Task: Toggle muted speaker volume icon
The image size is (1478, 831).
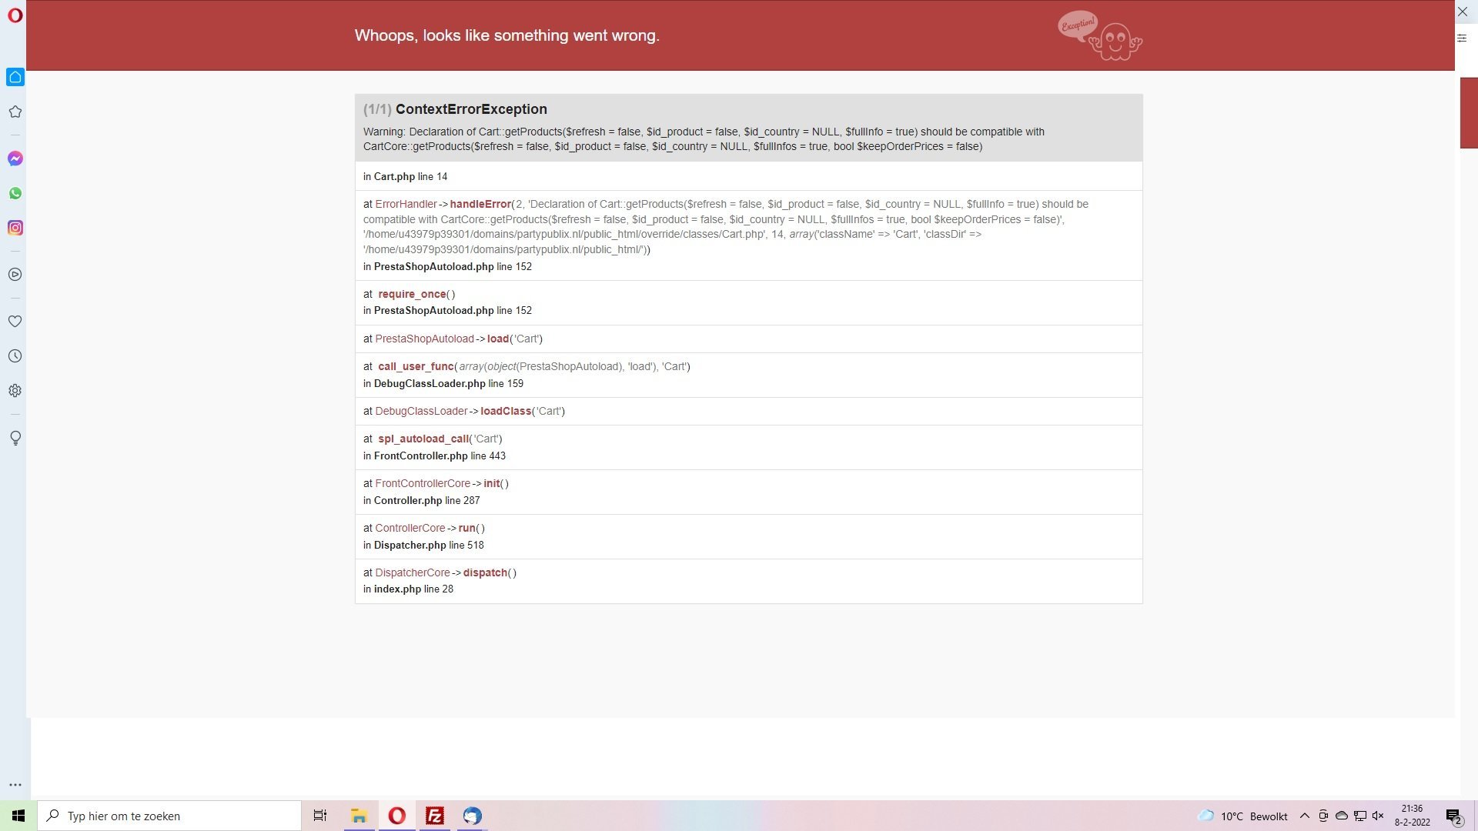Action: pos(1378,816)
